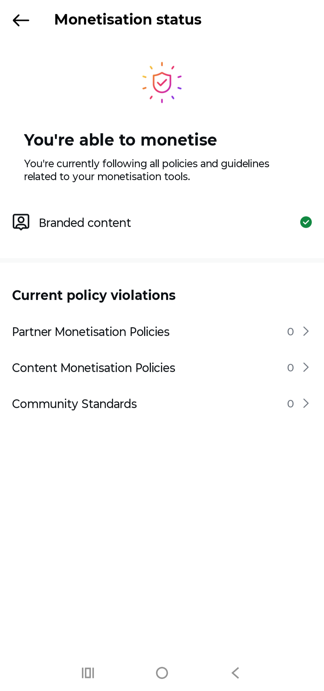The width and height of the screenshot is (324, 691).
Task: Expand Partner Monetisation Policies chevron
Action: click(x=306, y=331)
